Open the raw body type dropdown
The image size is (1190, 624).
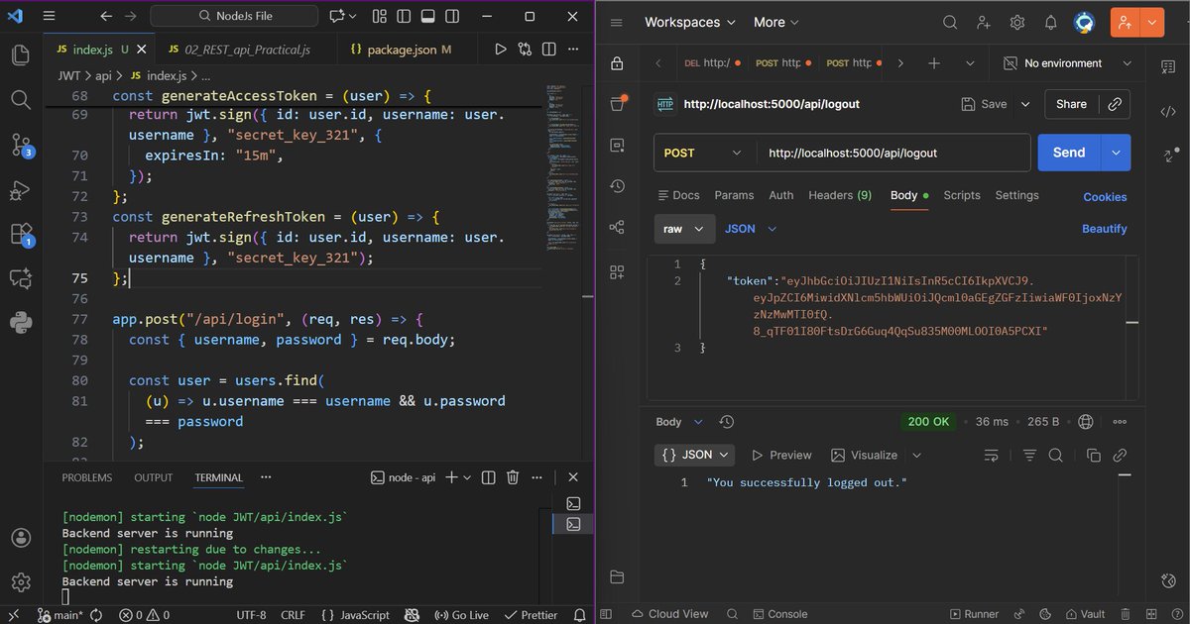coord(684,229)
